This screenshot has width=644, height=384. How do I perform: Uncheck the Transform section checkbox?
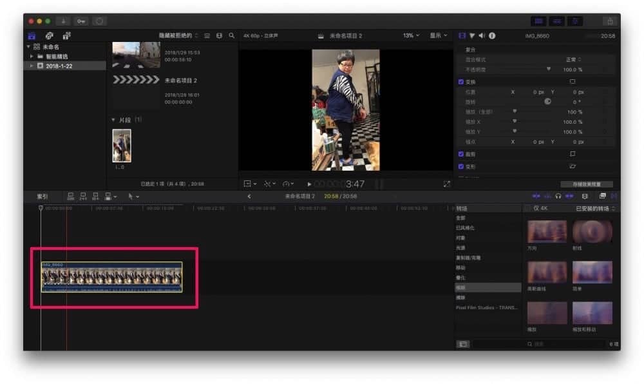[x=461, y=82]
